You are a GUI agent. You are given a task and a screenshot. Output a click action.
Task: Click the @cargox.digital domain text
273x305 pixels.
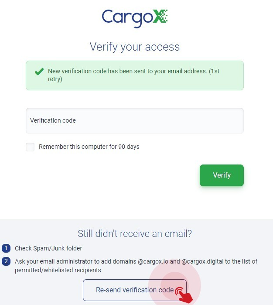[x=202, y=261]
